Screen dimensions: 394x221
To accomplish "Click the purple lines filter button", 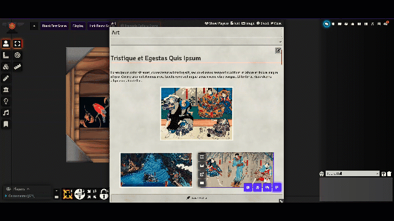I will pyautogui.click(x=276, y=187).
